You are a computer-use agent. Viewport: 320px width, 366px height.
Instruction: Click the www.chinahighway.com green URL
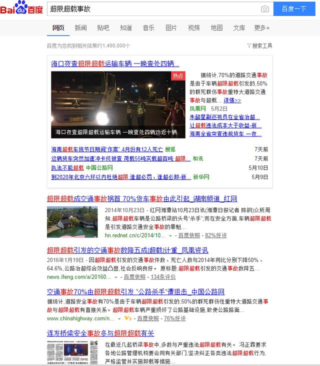pos(80,318)
